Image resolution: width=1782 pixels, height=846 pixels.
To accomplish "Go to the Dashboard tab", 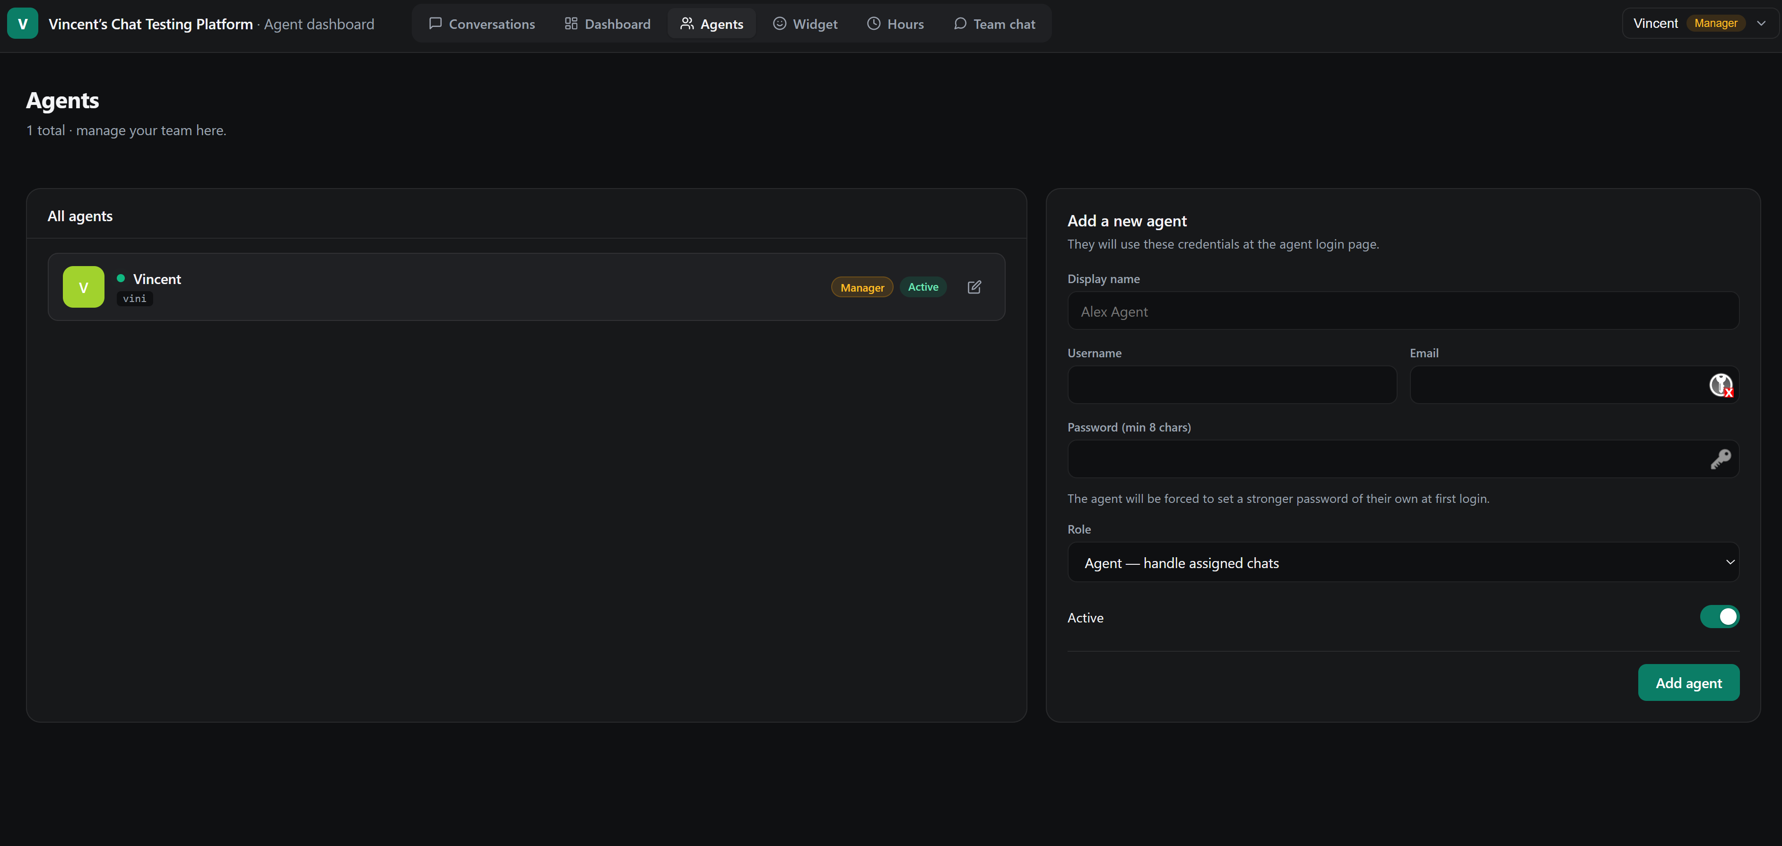I will point(608,24).
